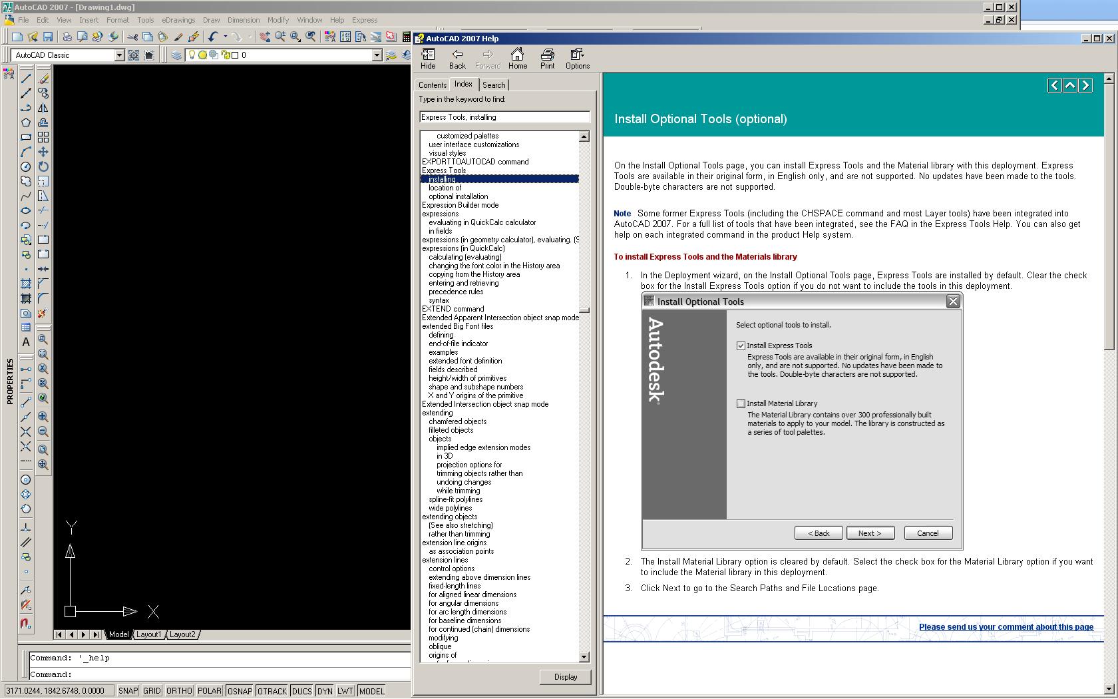This screenshot has height=699, width=1118.
Task: Toggle GRID display in status bar
Action: pos(152,691)
